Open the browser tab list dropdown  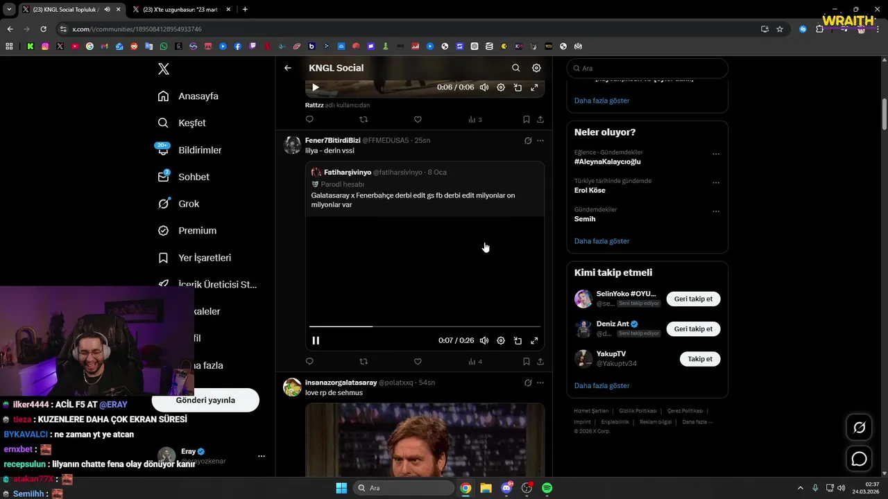click(x=9, y=9)
